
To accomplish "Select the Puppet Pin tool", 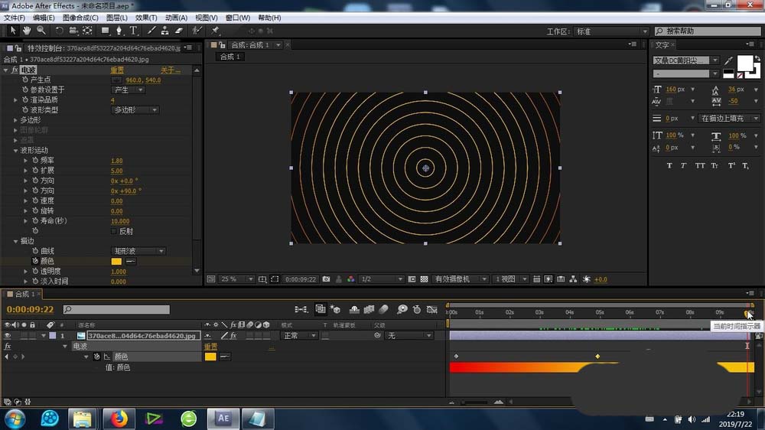I will tap(216, 31).
